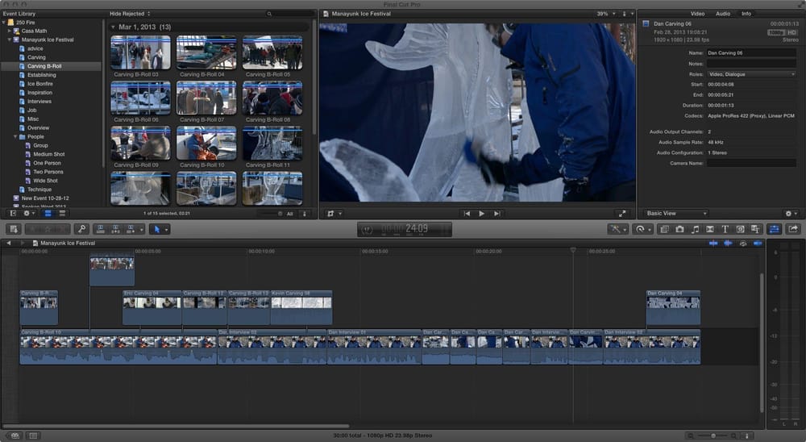The width and height of the screenshot is (806, 442).
Task: Open the Generators browser
Action: [x=740, y=230]
